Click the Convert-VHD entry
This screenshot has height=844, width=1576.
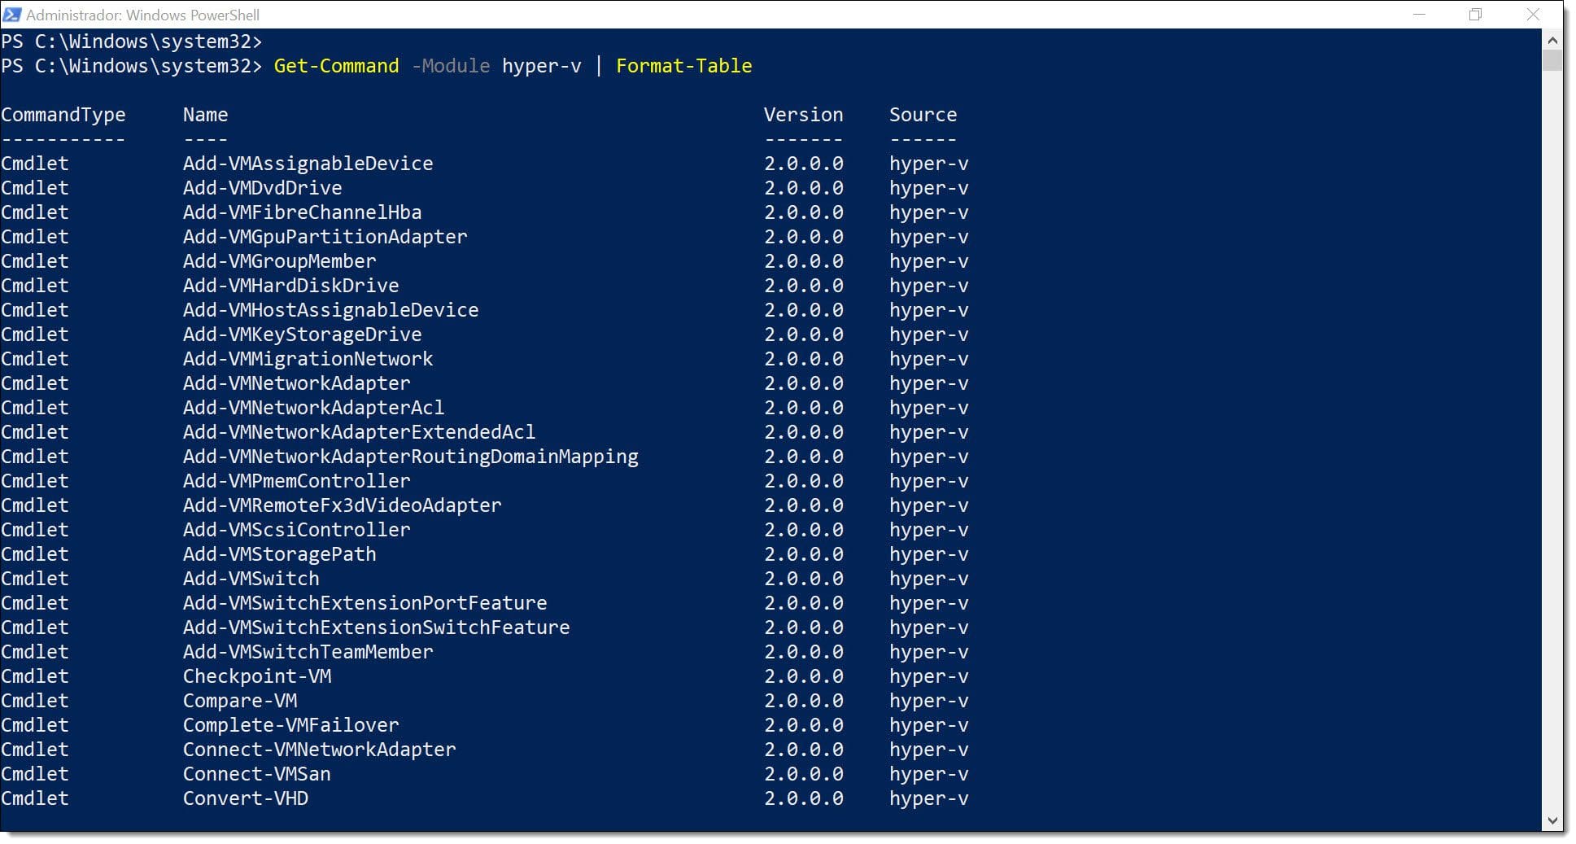coord(245,798)
